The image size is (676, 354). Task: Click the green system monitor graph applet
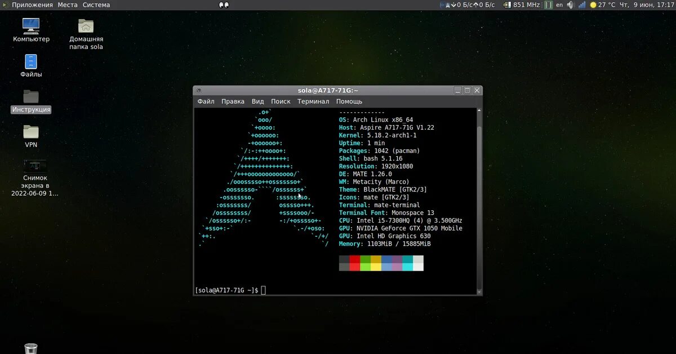click(x=548, y=5)
